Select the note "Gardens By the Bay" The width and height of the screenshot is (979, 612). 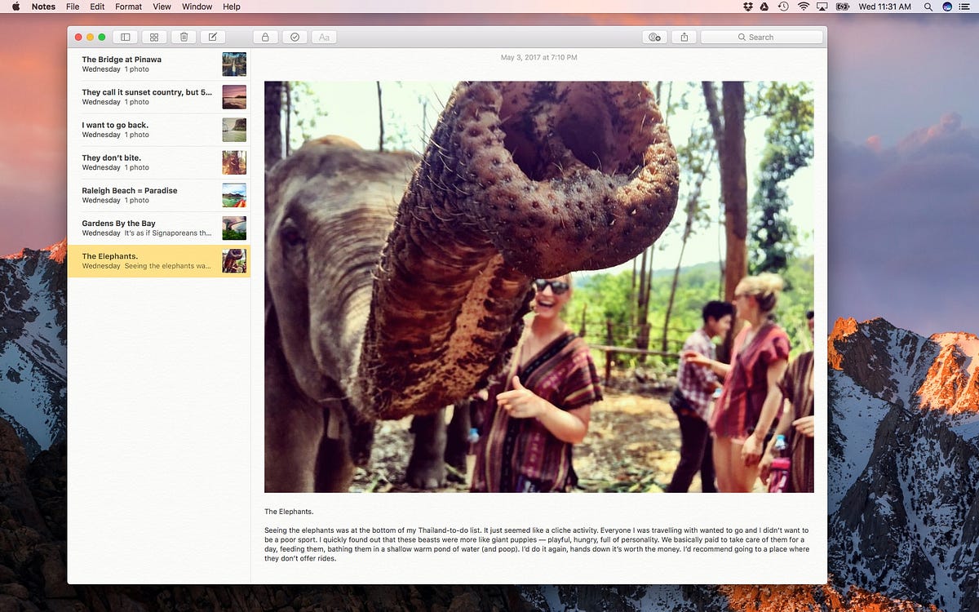click(159, 228)
